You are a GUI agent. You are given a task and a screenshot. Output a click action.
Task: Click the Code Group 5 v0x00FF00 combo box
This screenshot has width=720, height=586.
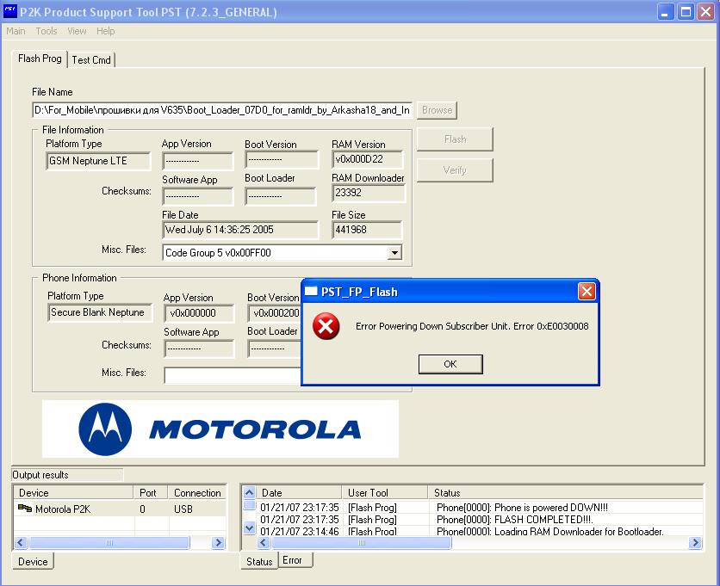pos(282,253)
